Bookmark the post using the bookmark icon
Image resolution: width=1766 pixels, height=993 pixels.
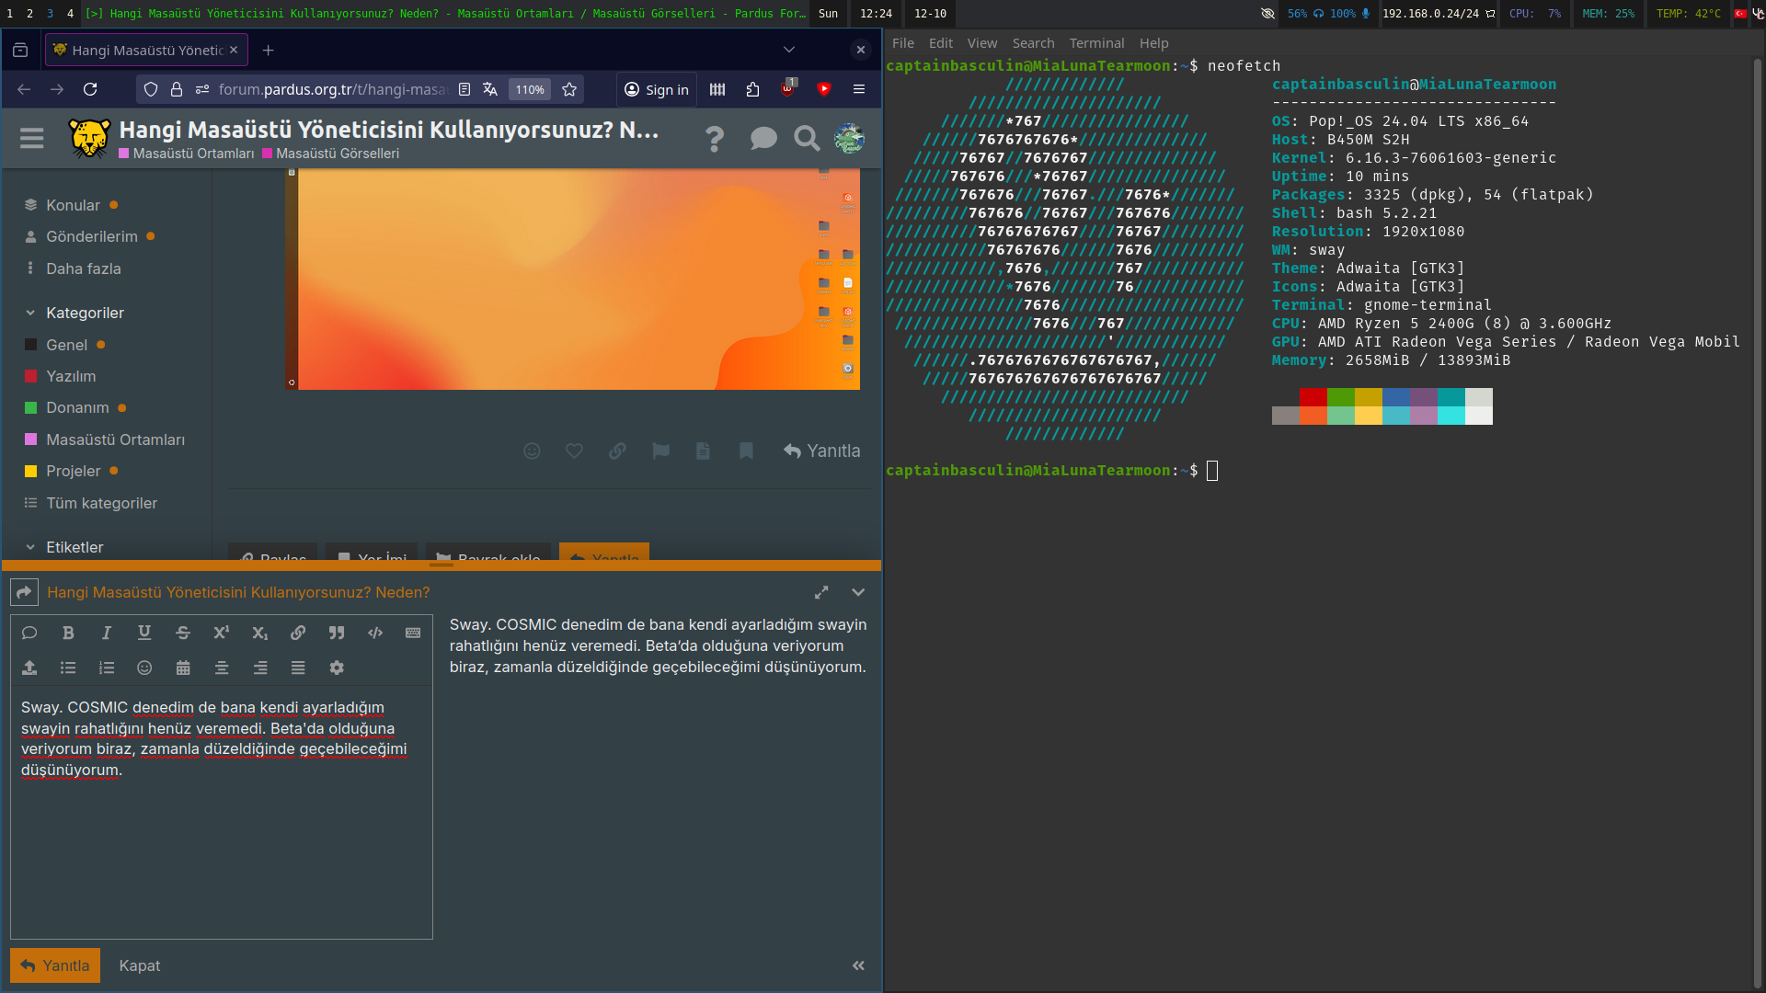coord(746,451)
